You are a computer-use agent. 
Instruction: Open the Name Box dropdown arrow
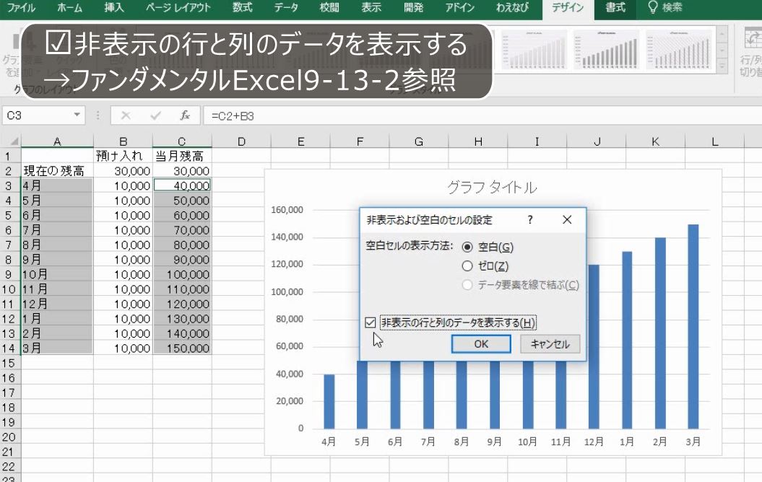77,115
